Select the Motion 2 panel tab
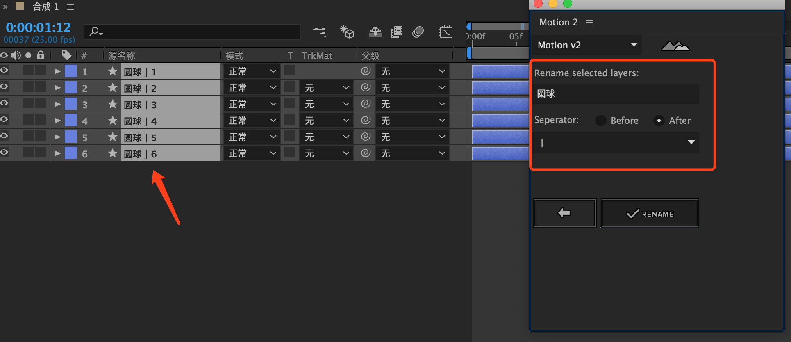This screenshot has height=342, width=791. click(x=558, y=22)
